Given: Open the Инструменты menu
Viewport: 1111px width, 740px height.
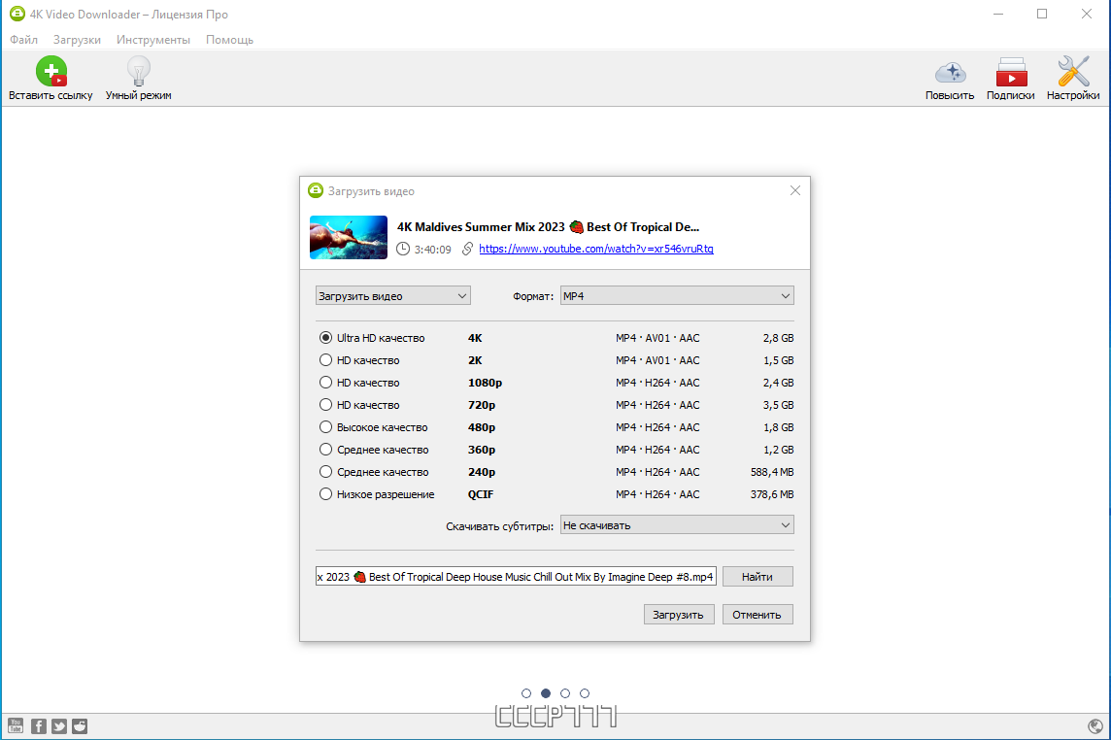Looking at the screenshot, I should (153, 40).
